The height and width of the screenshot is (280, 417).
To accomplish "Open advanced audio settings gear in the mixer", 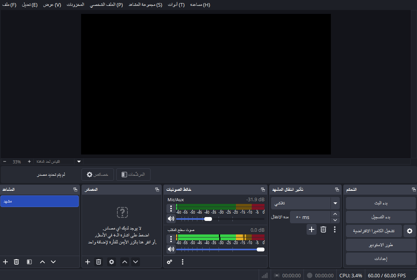I will (170, 262).
